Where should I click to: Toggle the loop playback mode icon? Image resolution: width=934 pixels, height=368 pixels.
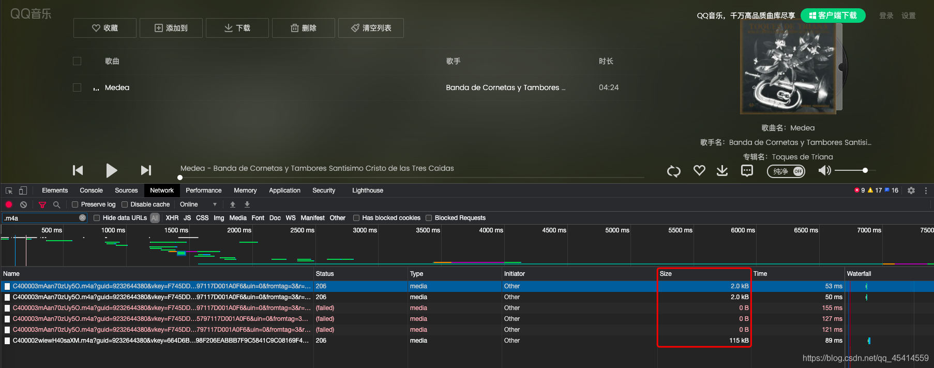click(673, 171)
